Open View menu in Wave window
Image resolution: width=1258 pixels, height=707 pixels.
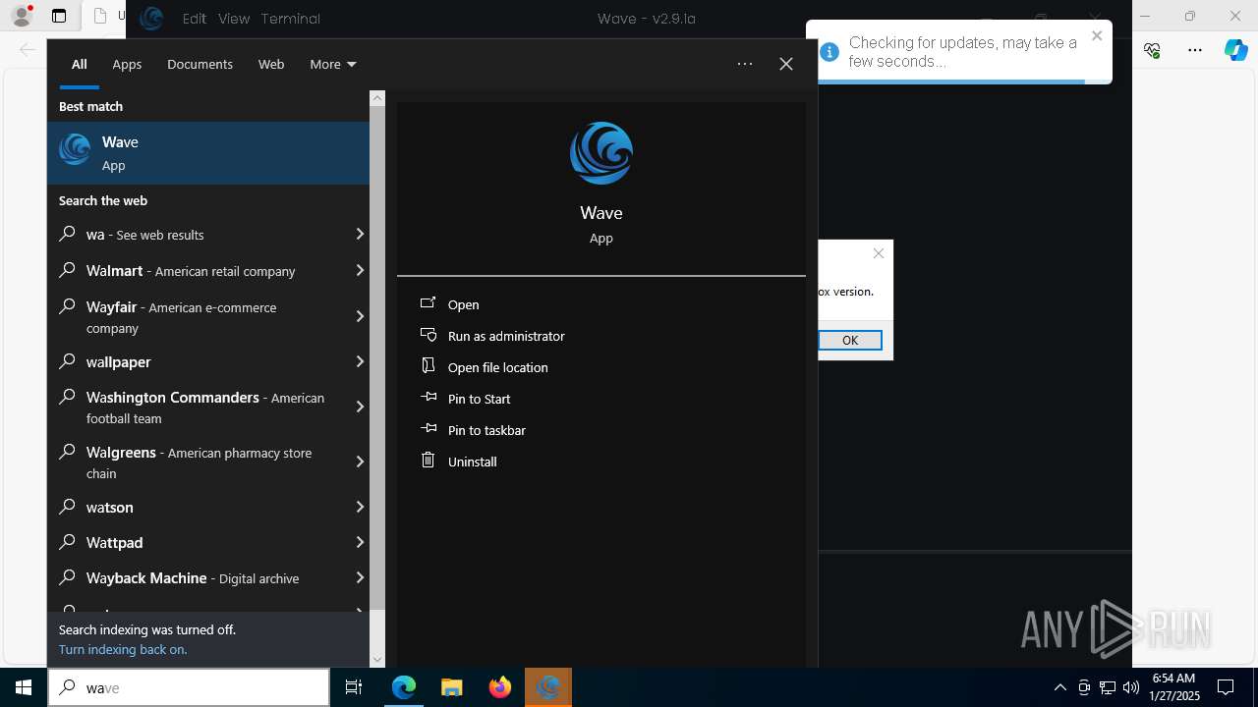click(234, 19)
